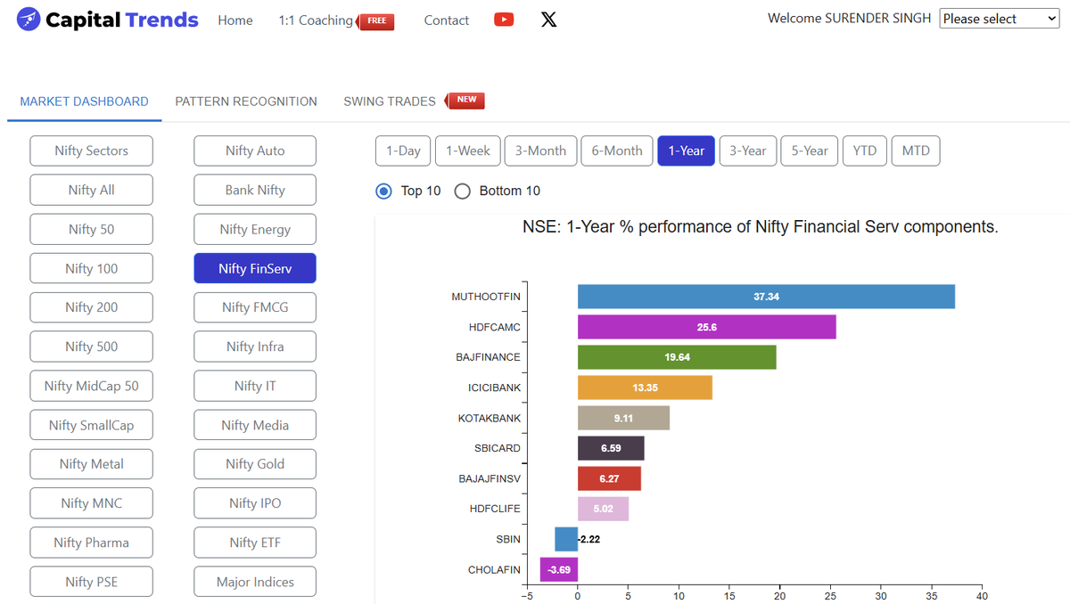Open 1:1 Coaching link
Image resolution: width=1070 pixels, height=604 pixels.
click(316, 20)
